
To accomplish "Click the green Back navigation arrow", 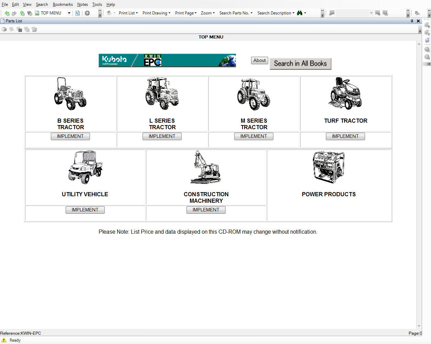I will click(x=7, y=13).
